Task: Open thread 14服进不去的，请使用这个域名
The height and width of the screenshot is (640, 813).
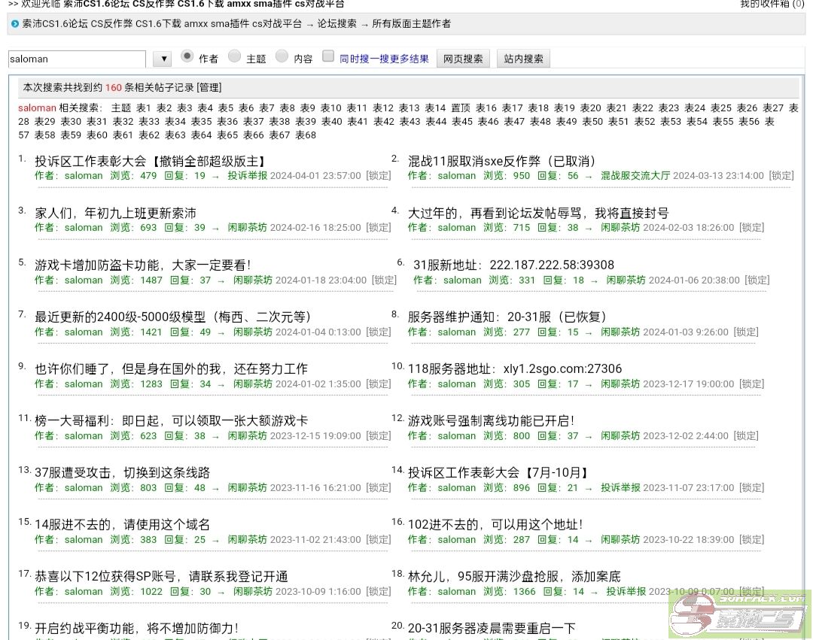Action: point(123,524)
